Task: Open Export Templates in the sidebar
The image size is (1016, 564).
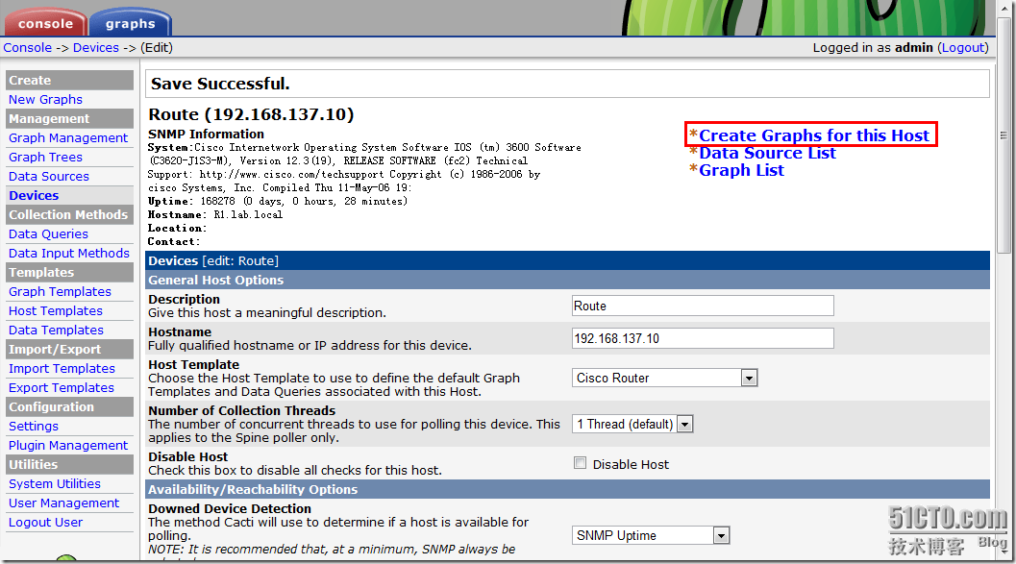Action: (x=61, y=388)
